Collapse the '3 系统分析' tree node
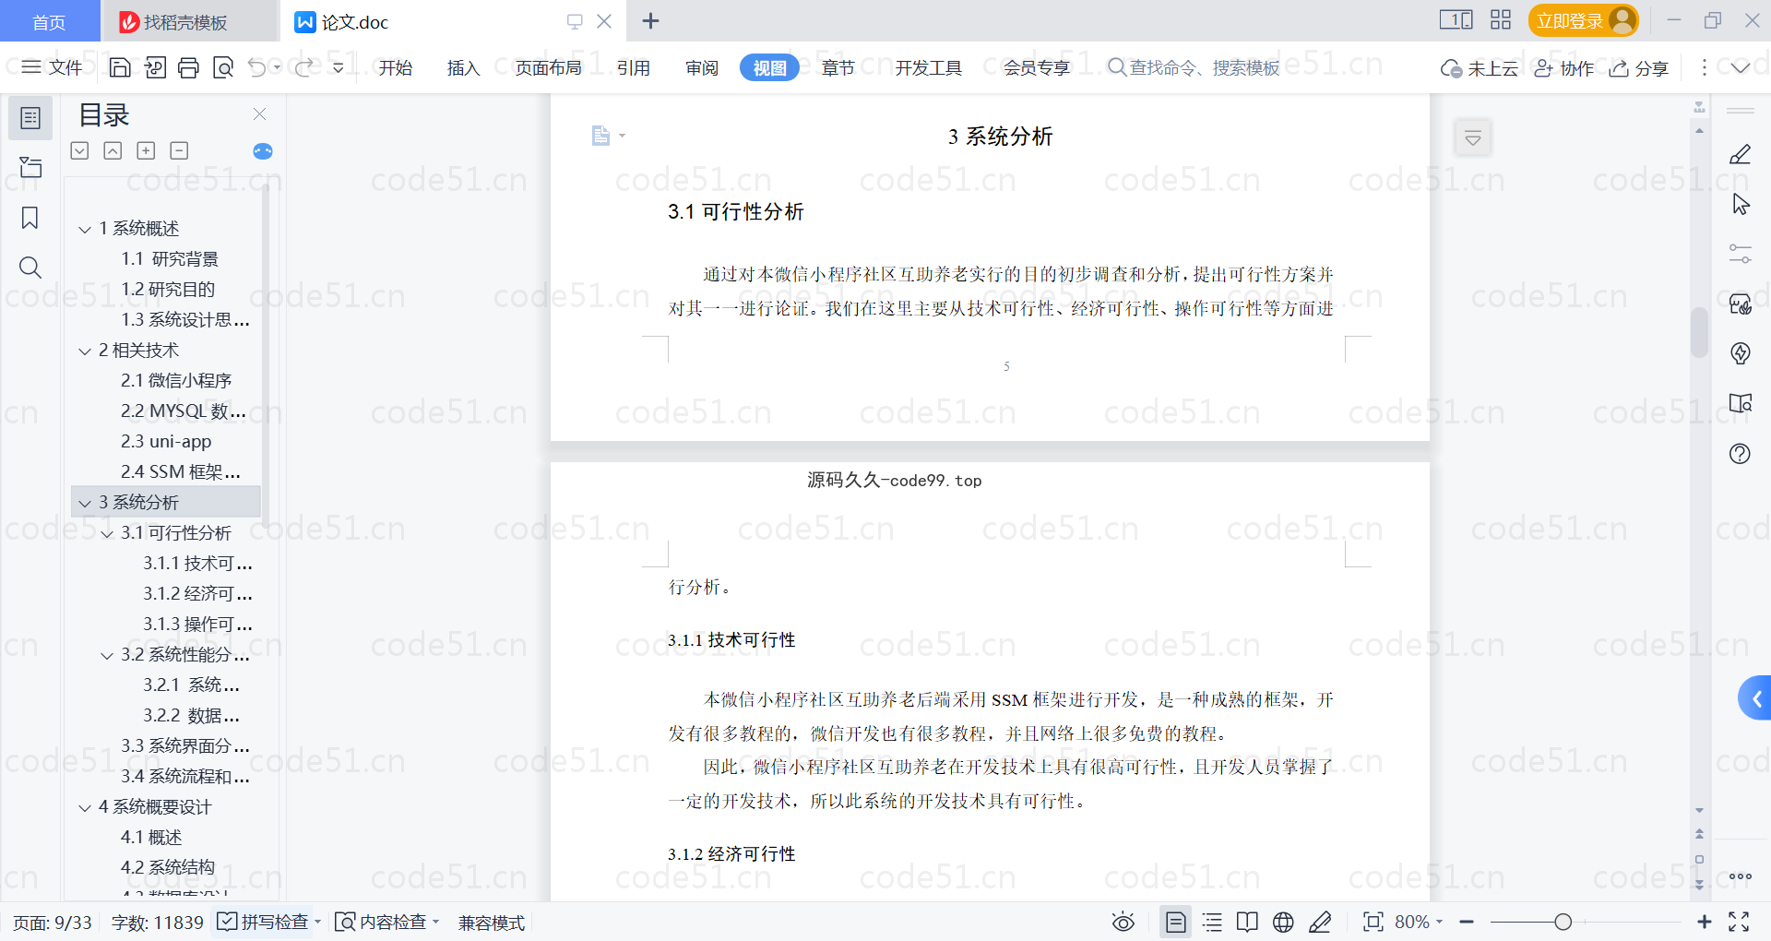The height and width of the screenshot is (941, 1771). coord(85,503)
